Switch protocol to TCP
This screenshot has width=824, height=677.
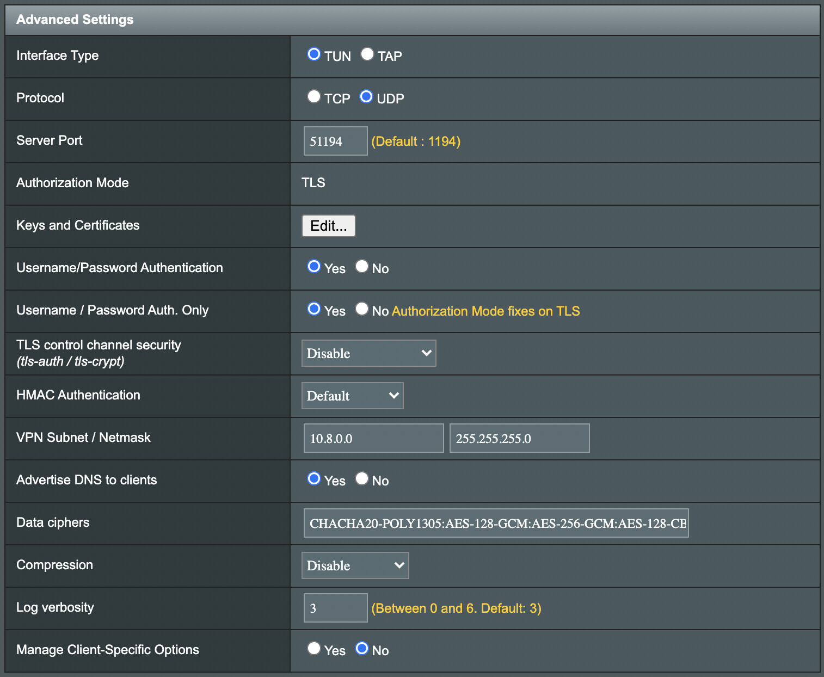(314, 97)
